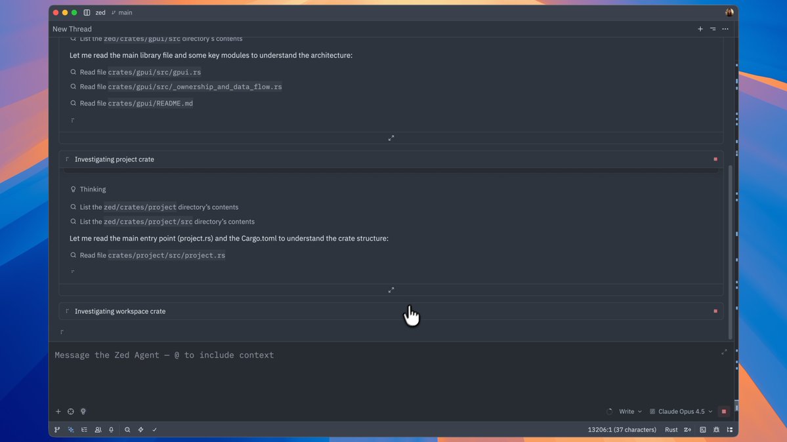
Task: Click the New Thread title
Action: pos(72,29)
